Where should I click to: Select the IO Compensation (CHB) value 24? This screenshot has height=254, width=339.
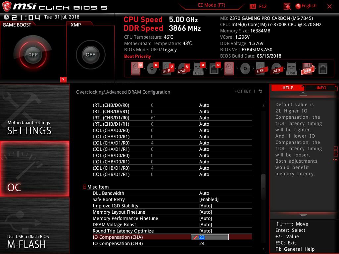tap(202, 243)
